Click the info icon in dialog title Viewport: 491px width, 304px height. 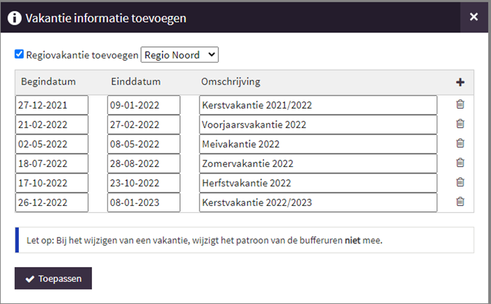point(14,18)
